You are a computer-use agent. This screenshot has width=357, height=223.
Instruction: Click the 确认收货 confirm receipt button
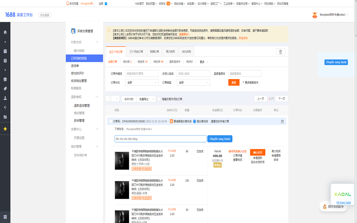click(x=257, y=152)
